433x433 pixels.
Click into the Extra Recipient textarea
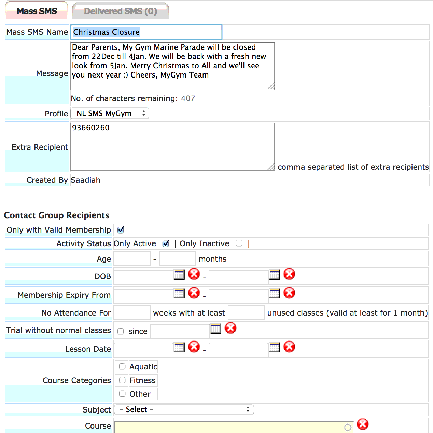172,147
